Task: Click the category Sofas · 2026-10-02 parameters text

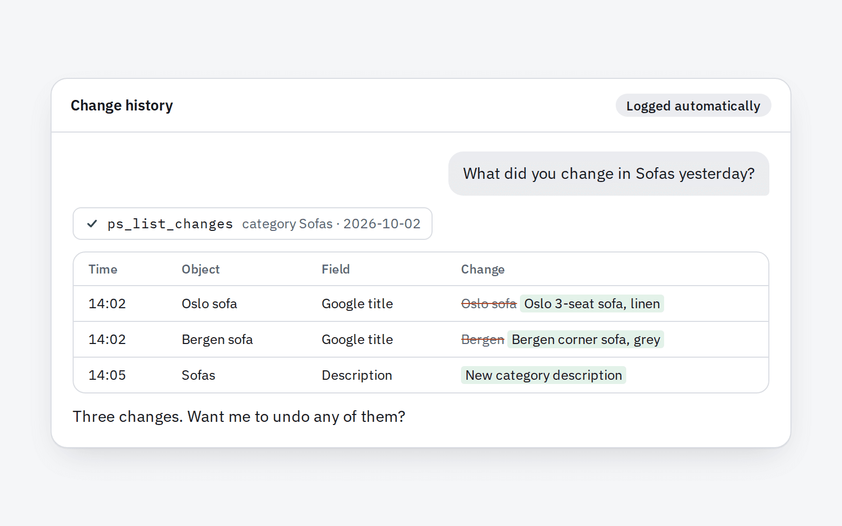Action: coord(331,224)
